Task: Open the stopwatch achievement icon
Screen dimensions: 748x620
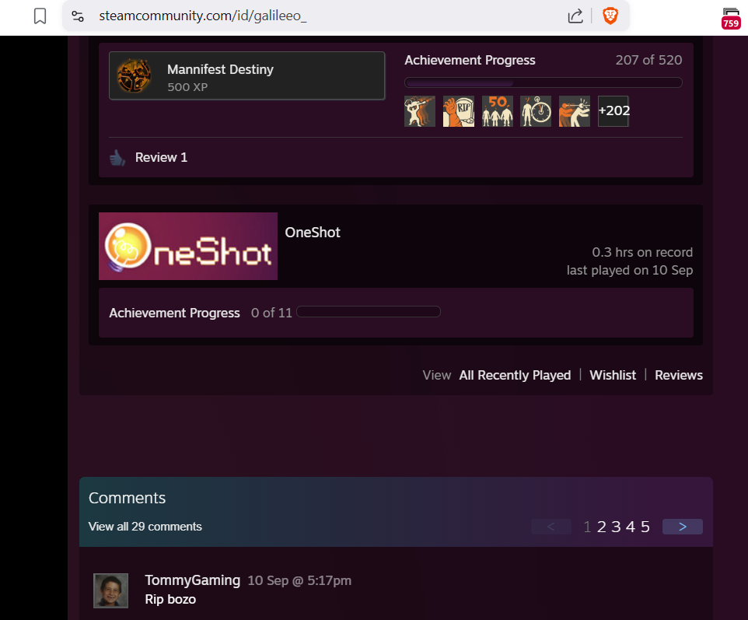Action: point(536,110)
